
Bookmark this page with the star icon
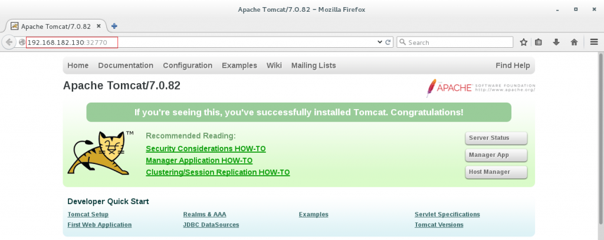(524, 42)
